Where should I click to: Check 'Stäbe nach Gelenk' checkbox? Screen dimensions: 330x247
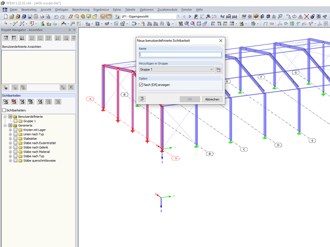(x=15, y=147)
